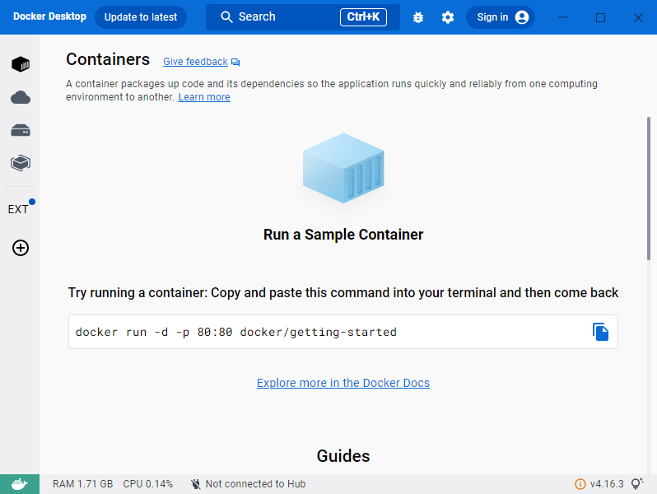Open the Troubleshoot bug icon
The width and height of the screenshot is (657, 494).
tap(417, 17)
